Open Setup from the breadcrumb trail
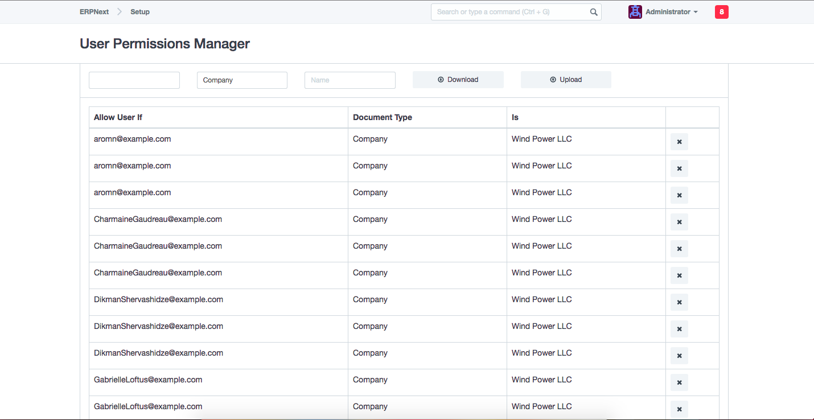Image resolution: width=814 pixels, height=420 pixels. pyautogui.click(x=140, y=11)
